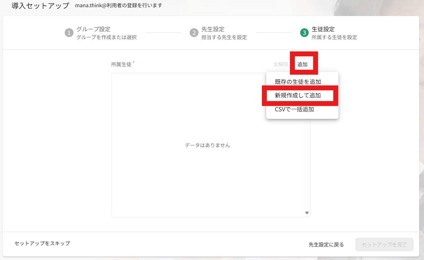
Task: Click the 担当する先生を設定 step description
Action: point(224,37)
